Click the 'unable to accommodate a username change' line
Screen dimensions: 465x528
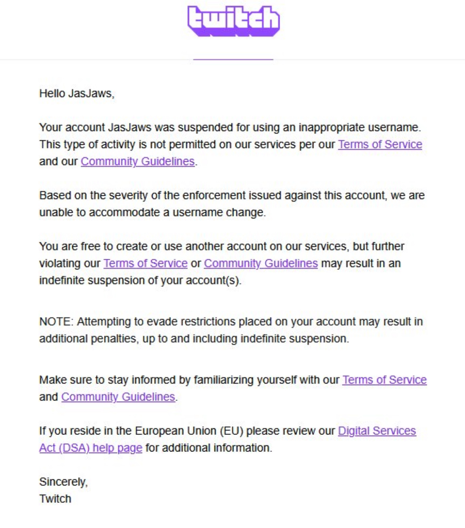pyautogui.click(x=152, y=212)
